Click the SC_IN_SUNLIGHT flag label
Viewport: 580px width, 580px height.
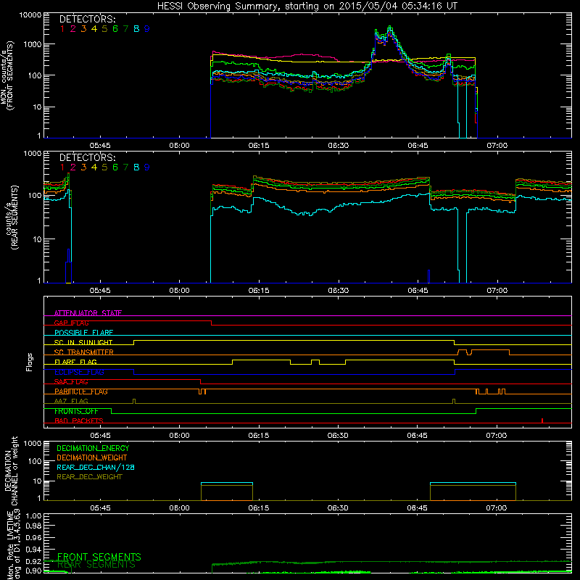[x=83, y=342]
